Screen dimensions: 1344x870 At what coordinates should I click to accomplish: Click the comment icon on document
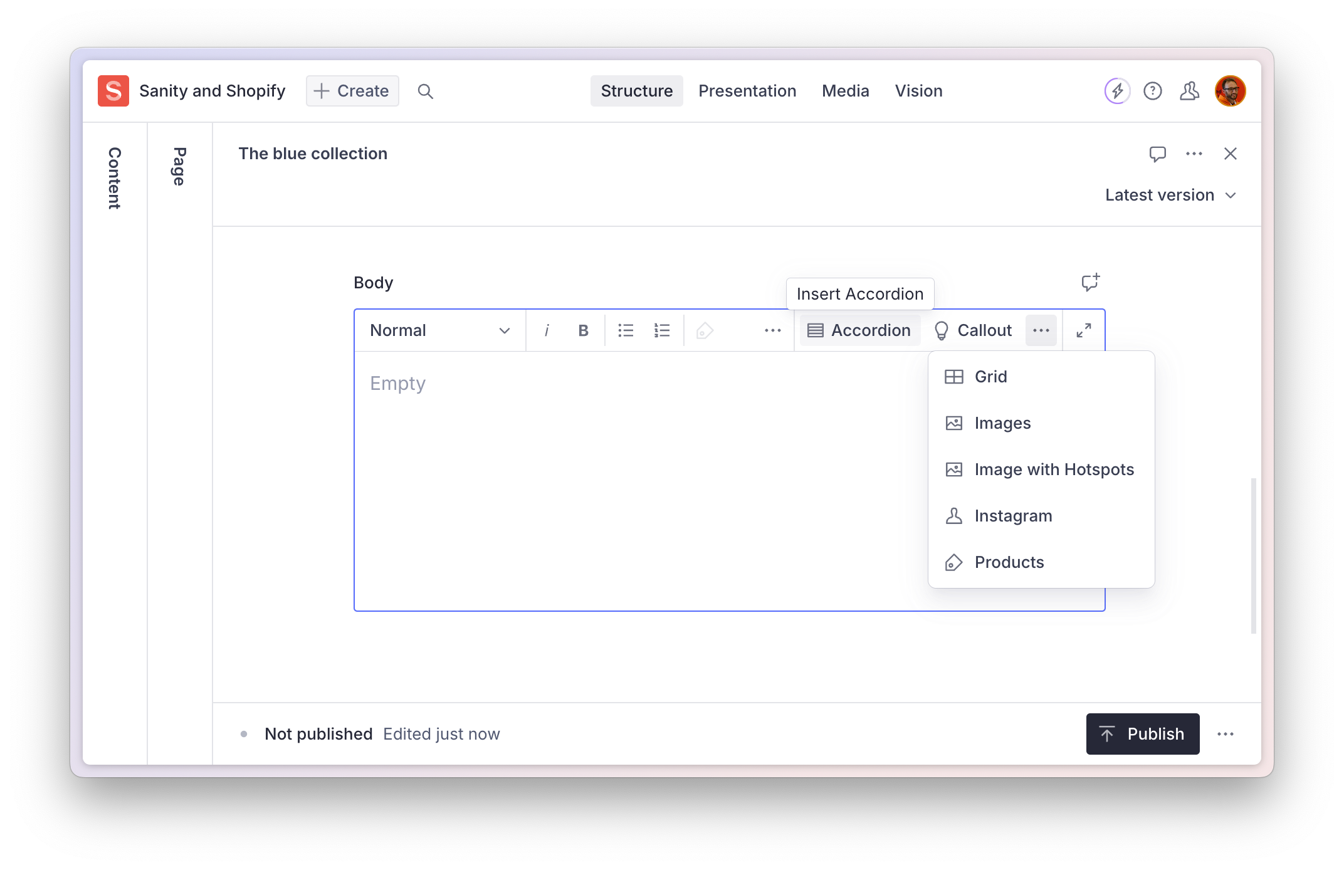point(1157,154)
